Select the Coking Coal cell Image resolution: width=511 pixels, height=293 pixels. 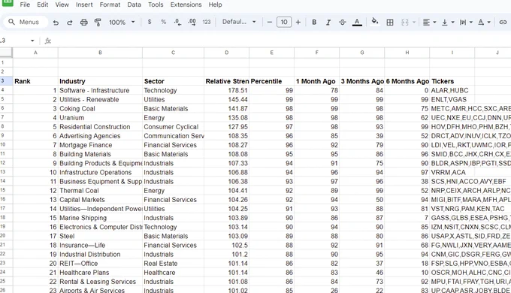(x=100, y=108)
